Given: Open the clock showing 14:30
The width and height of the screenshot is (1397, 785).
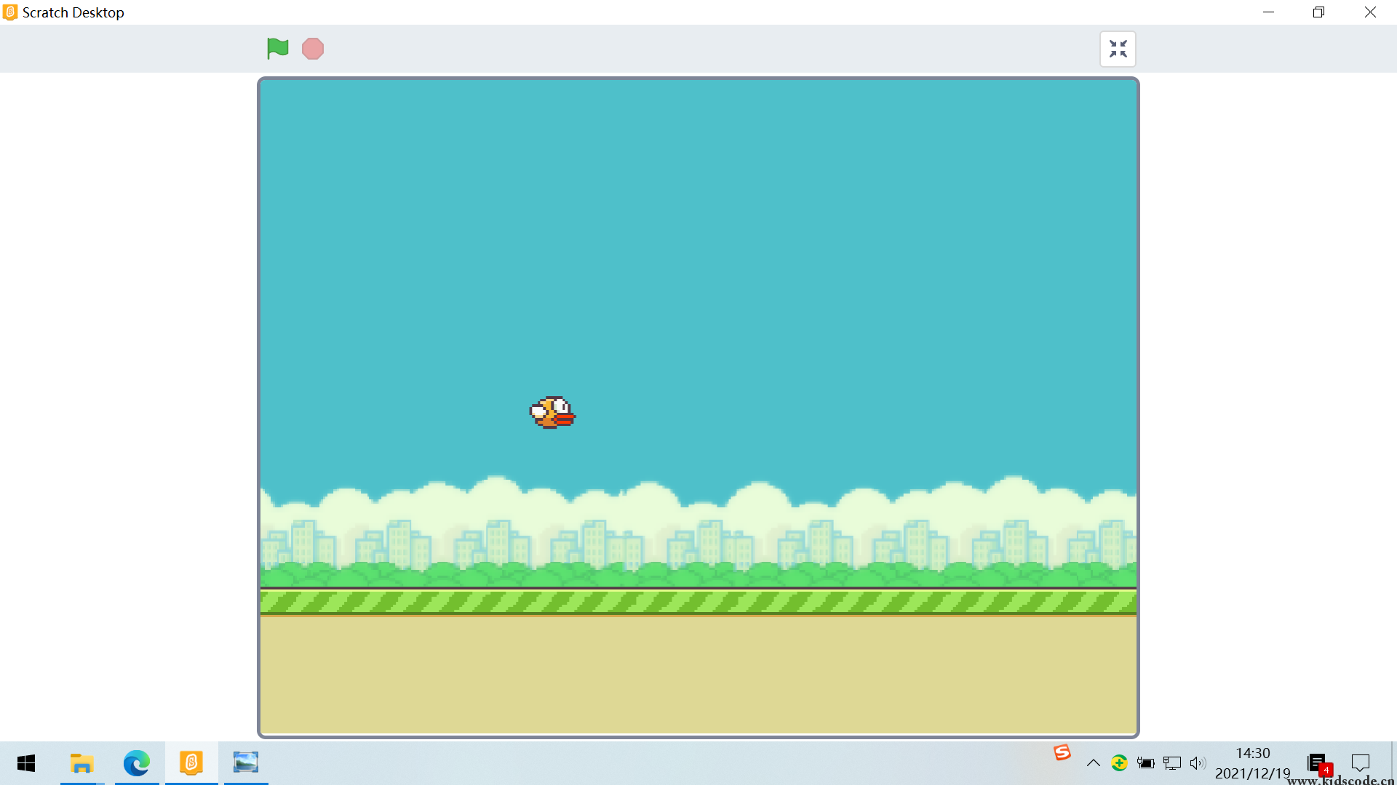Looking at the screenshot, I should point(1253,763).
